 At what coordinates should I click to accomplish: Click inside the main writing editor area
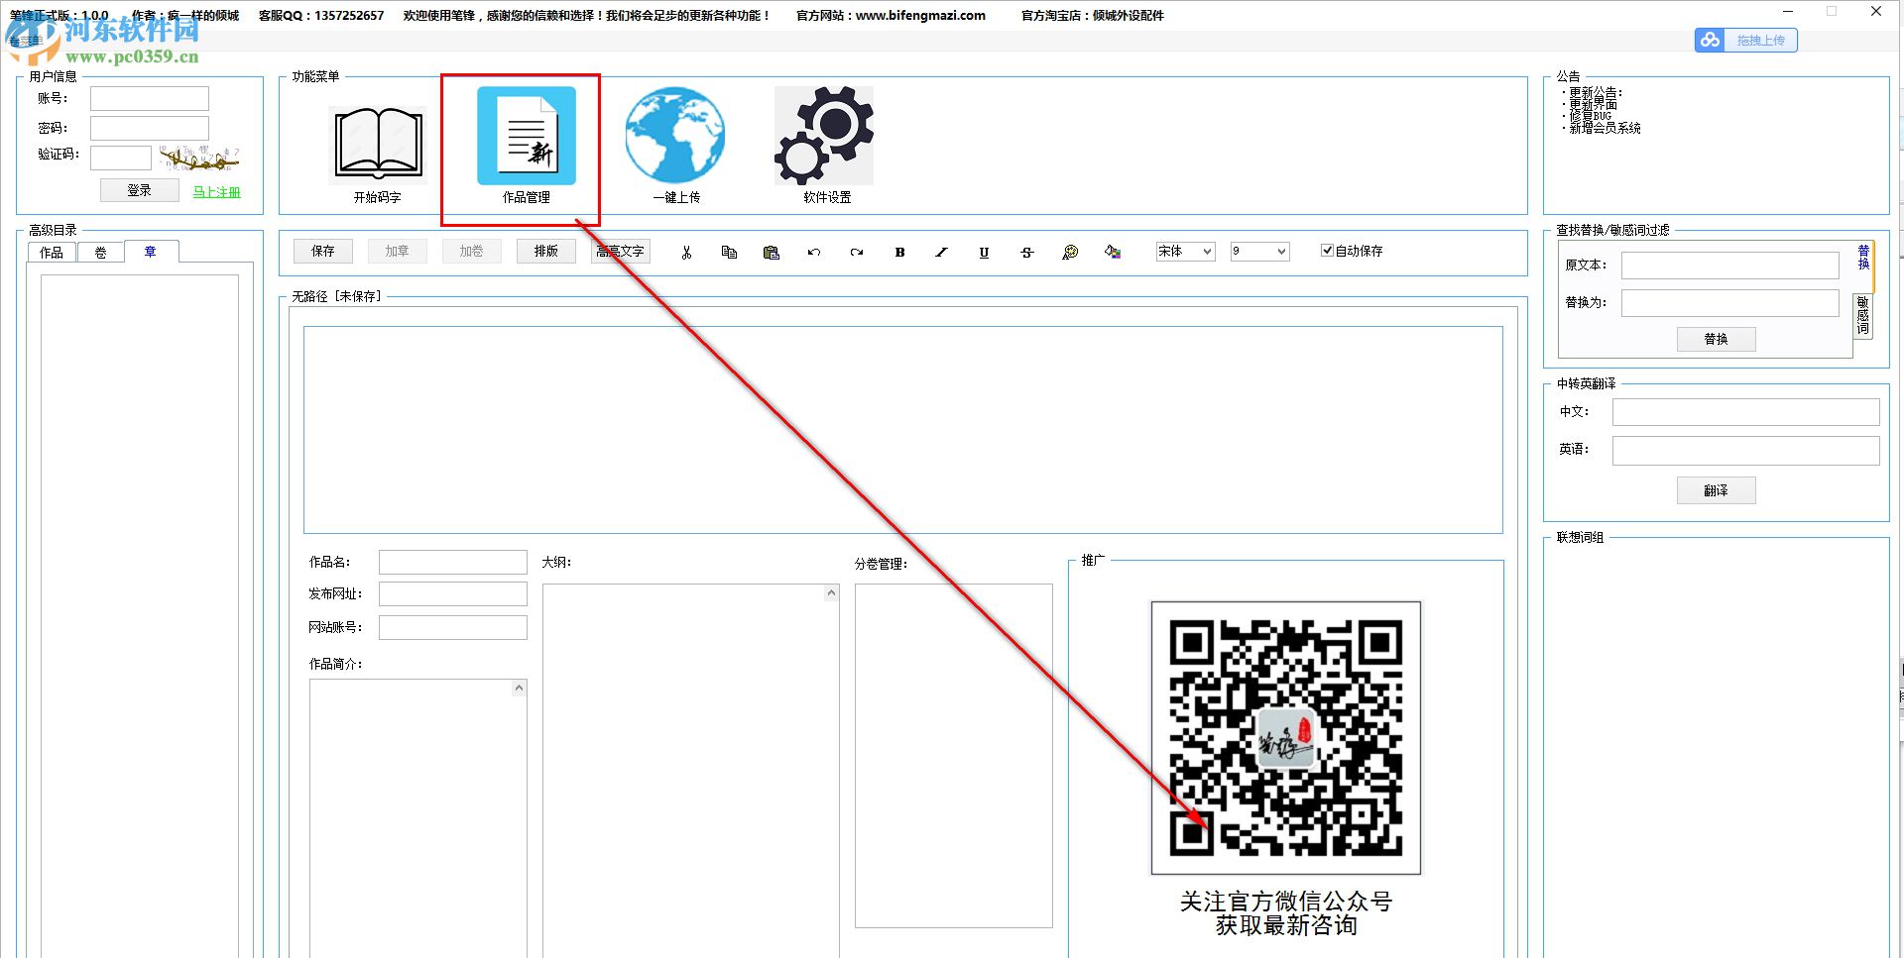point(903,430)
